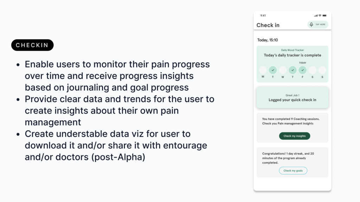360x202 pixels.
Task: Select the CHECKIN black pill label
Action: [32, 45]
